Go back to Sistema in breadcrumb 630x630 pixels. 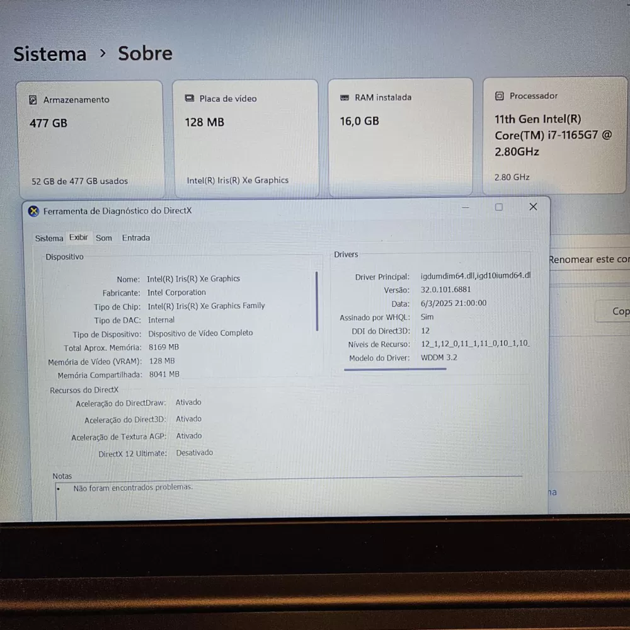(x=50, y=54)
